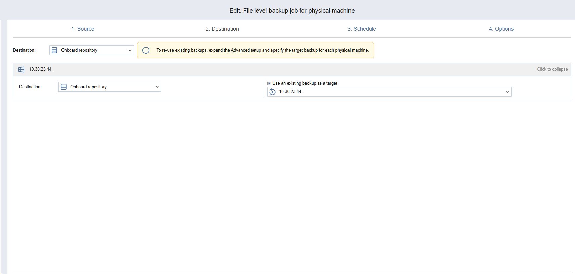Open the top Destination dropdown arrow

click(130, 50)
